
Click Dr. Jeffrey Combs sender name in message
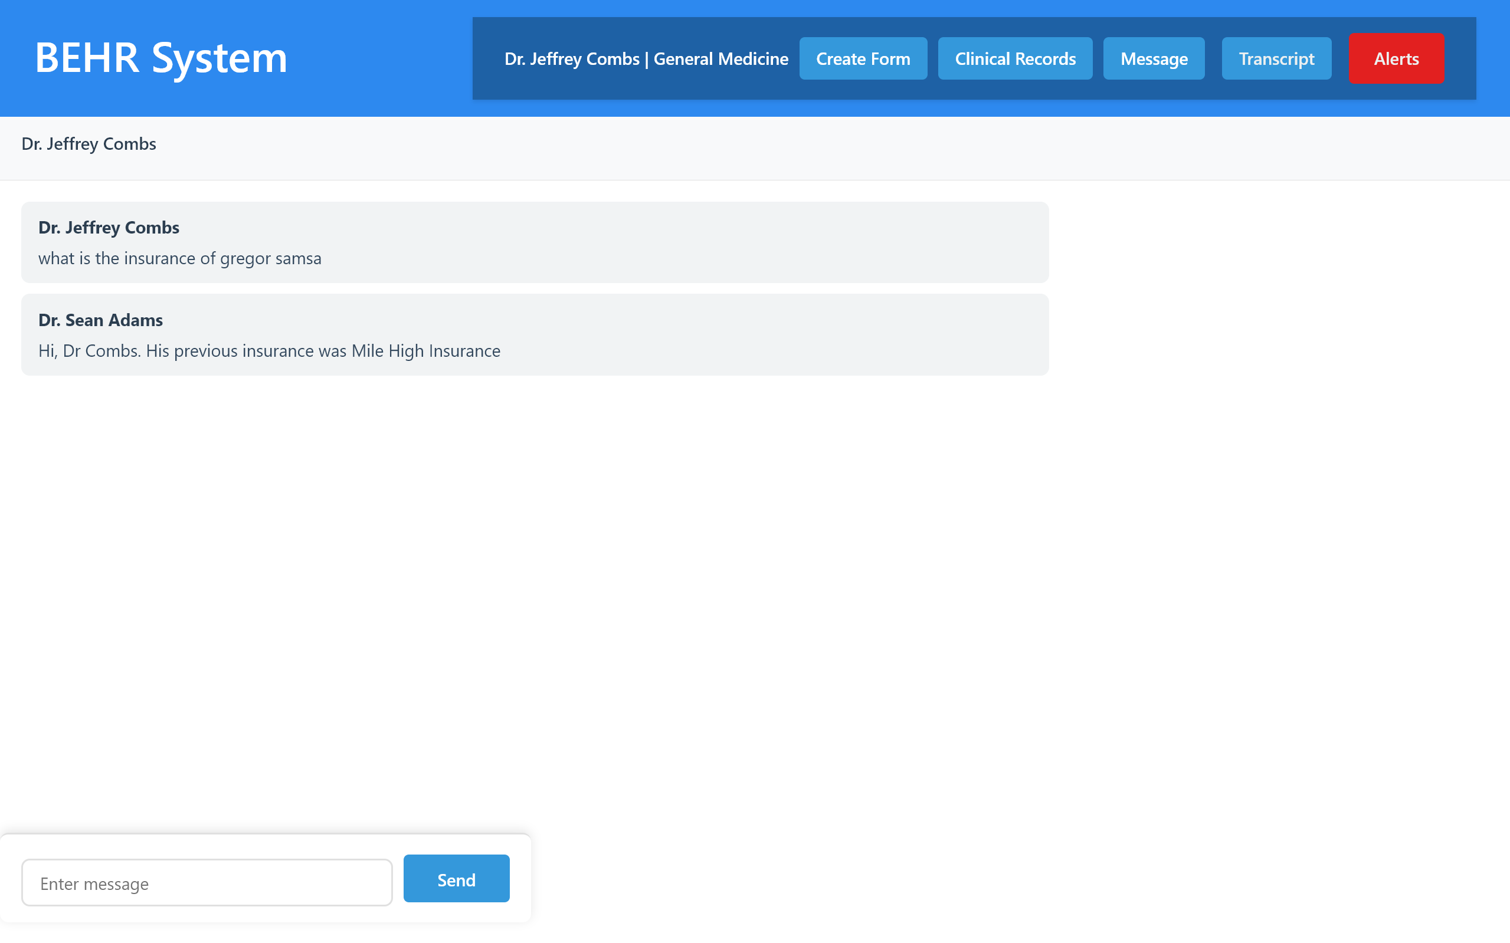[x=109, y=228]
